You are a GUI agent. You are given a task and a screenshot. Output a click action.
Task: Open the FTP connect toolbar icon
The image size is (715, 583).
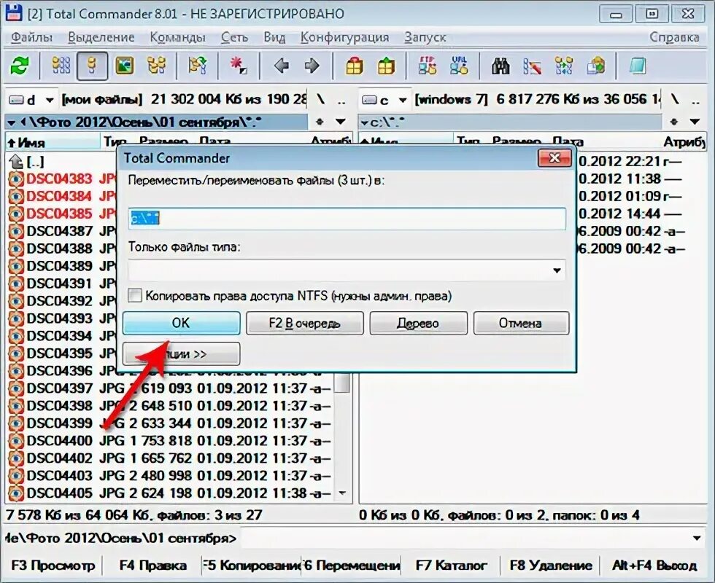point(428,66)
